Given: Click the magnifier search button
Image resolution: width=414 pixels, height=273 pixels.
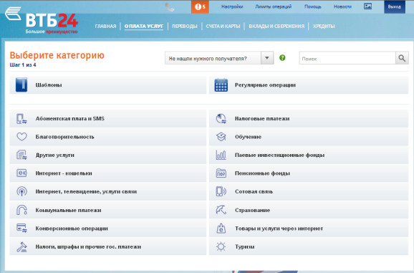Looking at the screenshot, I should [x=402, y=58].
